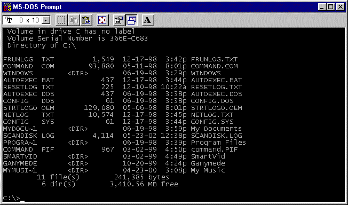348x205 pixels.
Task: Switch to Full screen with the arrows icon
Action: (x=102, y=20)
